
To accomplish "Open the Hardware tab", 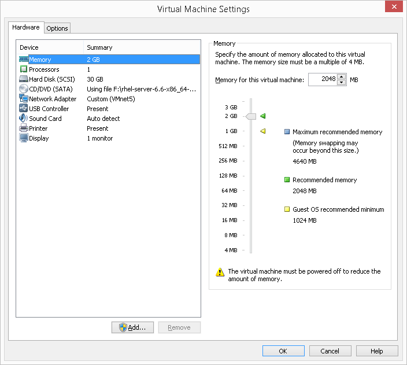I will [26, 27].
